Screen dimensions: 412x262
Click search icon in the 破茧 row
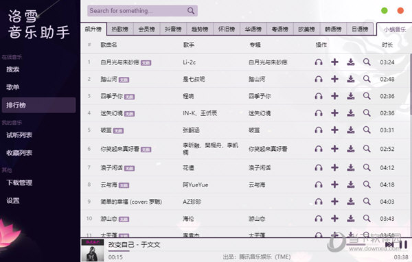pos(367,130)
